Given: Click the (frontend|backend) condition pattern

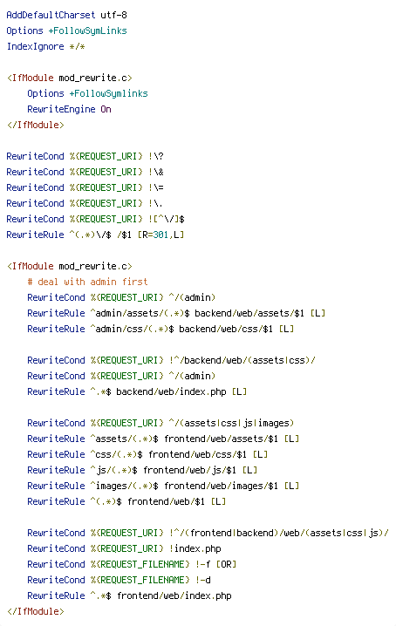Looking at the screenshot, I should pos(231,533).
